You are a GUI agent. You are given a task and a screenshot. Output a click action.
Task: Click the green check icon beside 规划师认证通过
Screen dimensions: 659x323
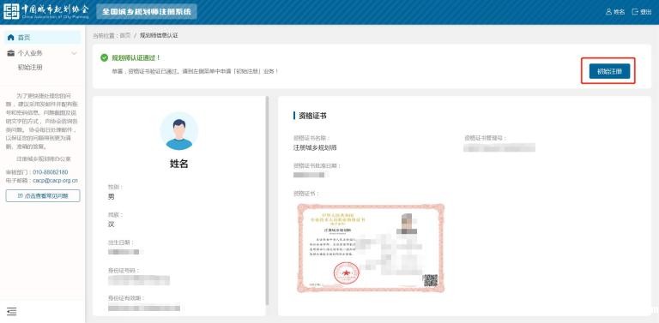[x=104, y=58]
